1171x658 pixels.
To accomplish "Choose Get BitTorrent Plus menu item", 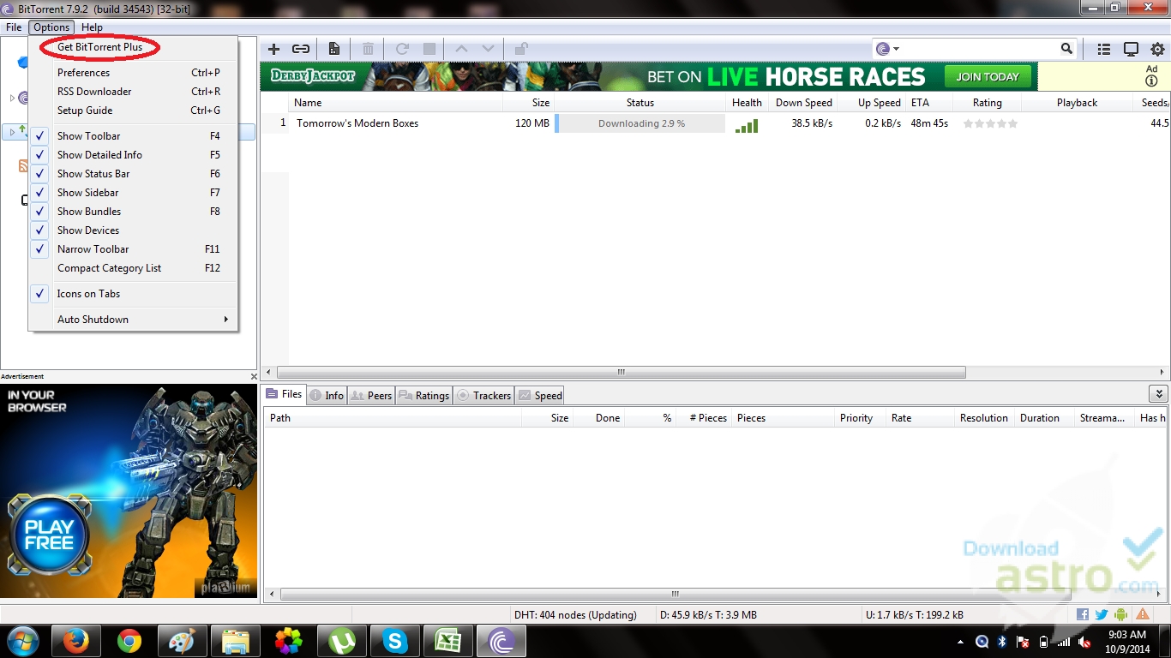I will (134, 46).
